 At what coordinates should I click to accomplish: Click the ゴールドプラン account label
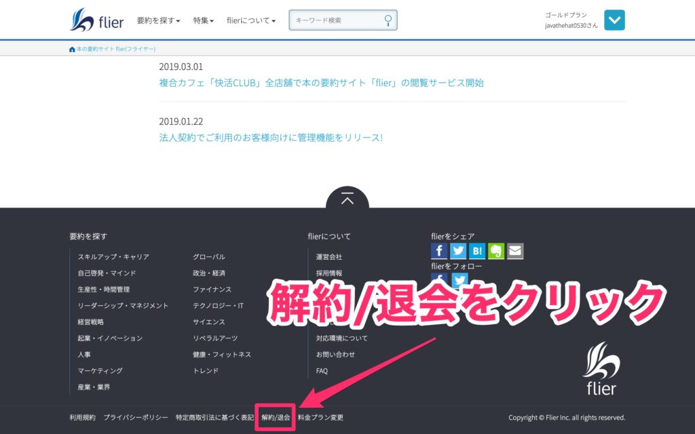coord(566,15)
